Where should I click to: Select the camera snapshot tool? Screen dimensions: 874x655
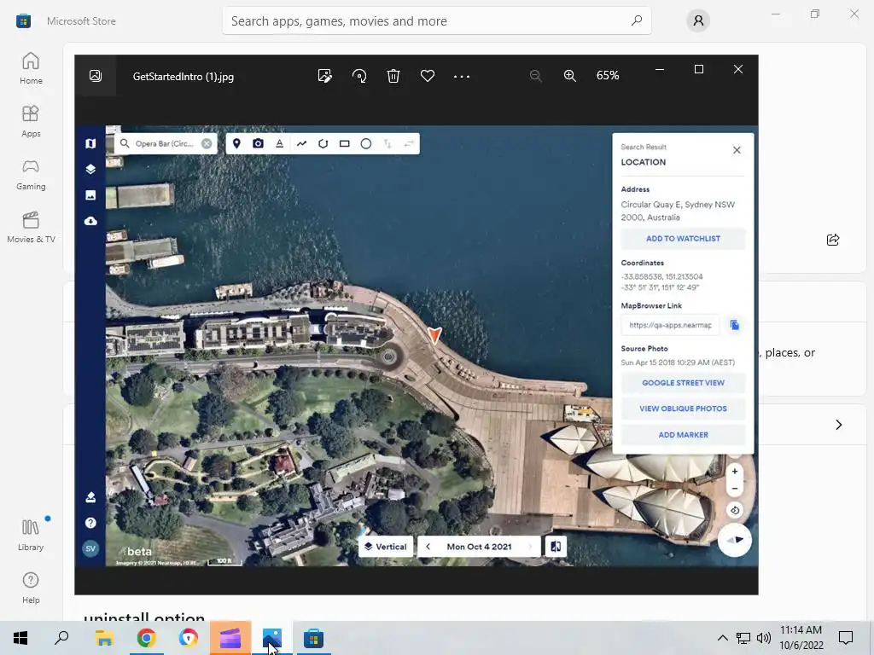(258, 143)
